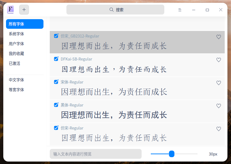Viewport: 231px width, 164px height.
Task: Click the DFKai-SB-Regular font name
Action: 77,59
